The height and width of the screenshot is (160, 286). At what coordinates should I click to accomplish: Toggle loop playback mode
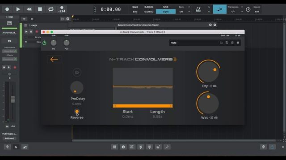tap(51, 9)
